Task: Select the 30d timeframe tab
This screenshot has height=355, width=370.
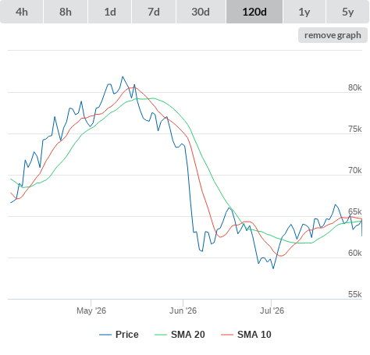Action: [201, 12]
